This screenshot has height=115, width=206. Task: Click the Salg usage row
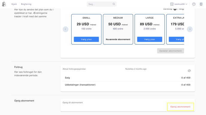point(128,78)
